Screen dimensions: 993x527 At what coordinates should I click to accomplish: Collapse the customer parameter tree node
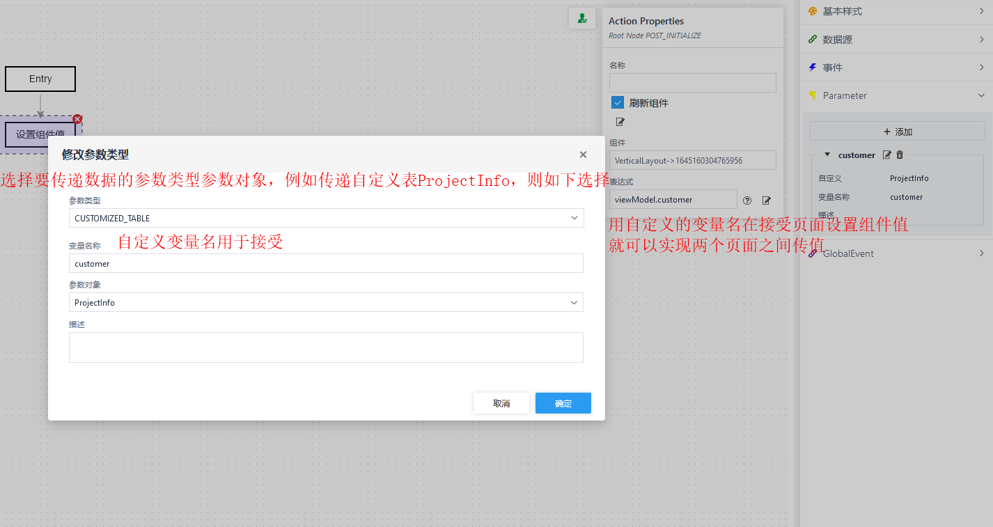[827, 155]
